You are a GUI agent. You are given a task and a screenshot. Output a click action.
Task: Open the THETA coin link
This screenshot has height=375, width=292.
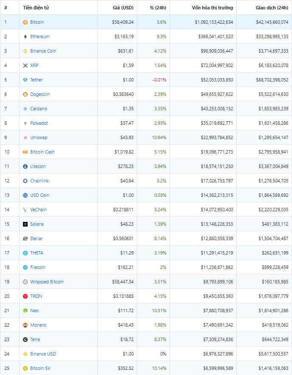pyautogui.click(x=37, y=253)
